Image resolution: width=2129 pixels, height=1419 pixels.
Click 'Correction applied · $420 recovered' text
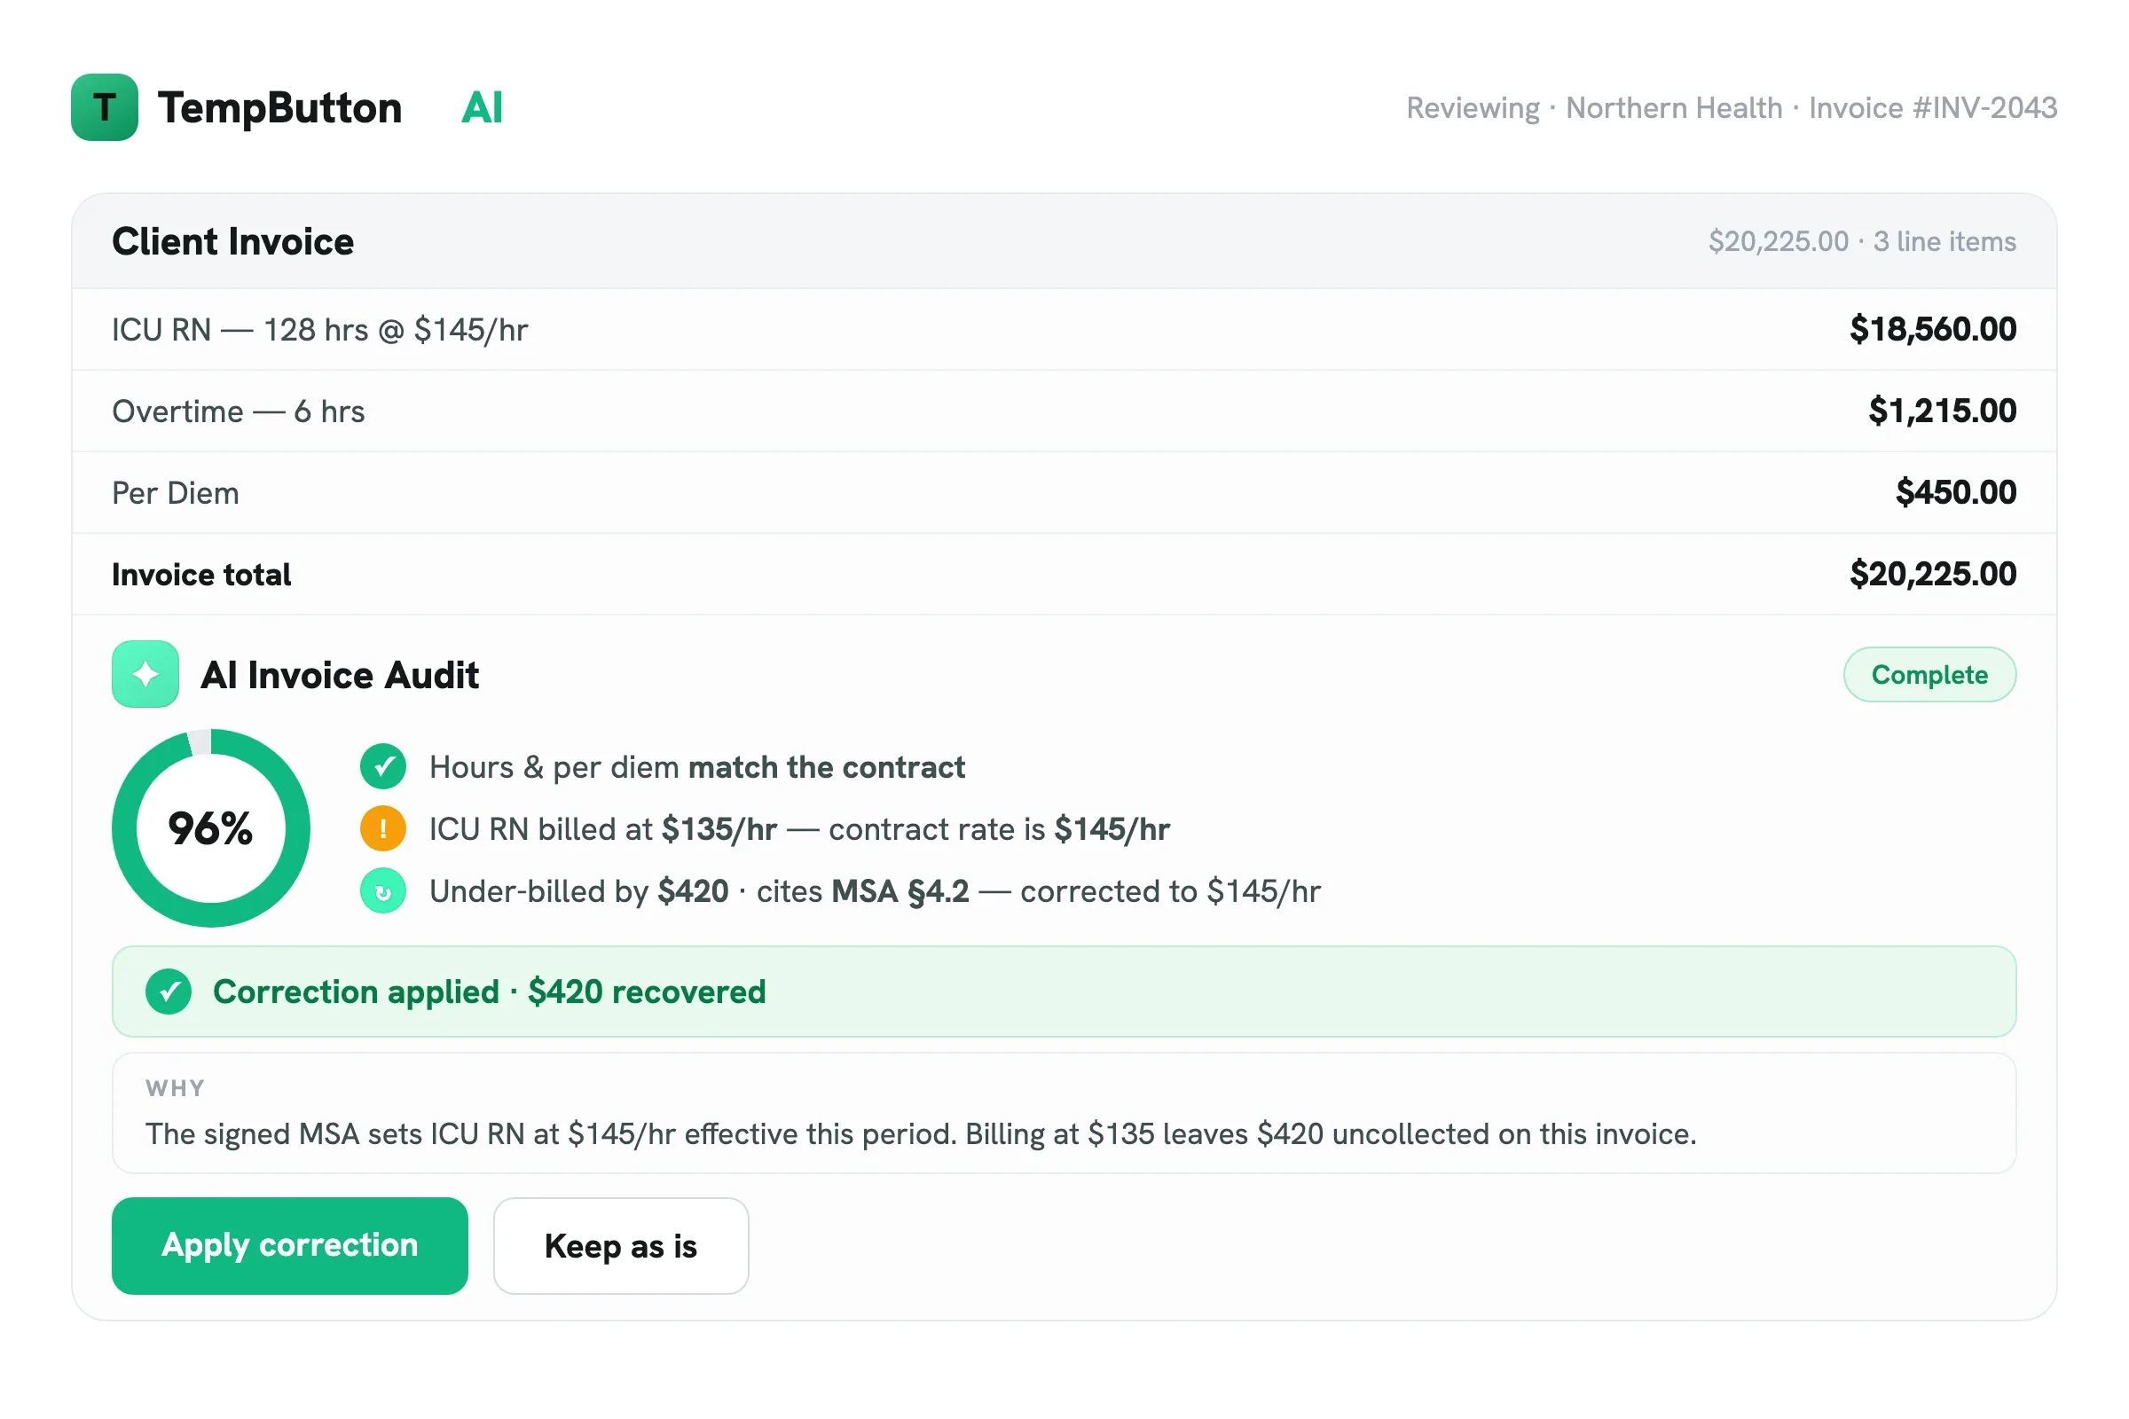490,992
